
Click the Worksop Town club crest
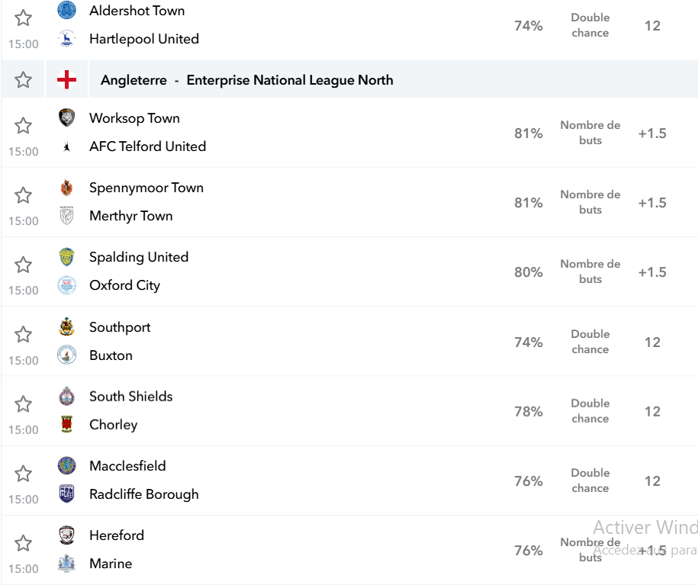tap(67, 118)
